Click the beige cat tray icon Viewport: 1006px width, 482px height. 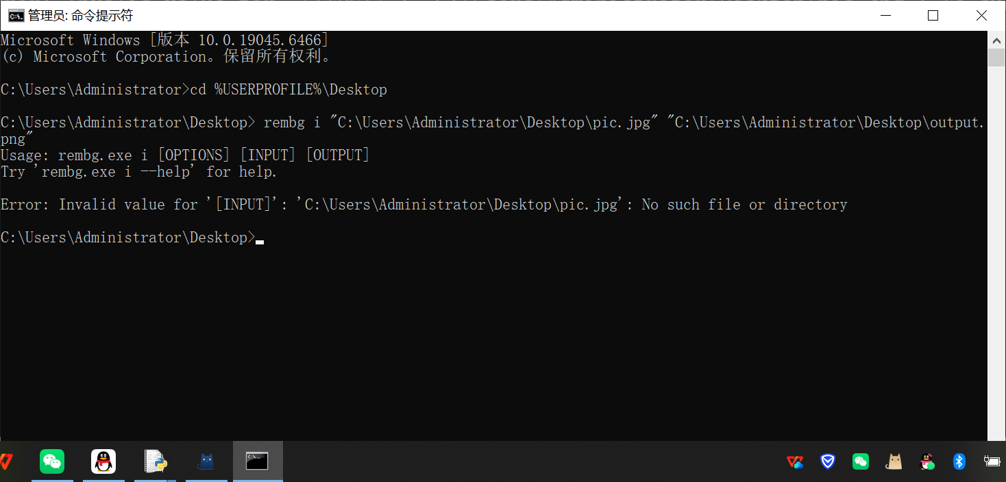point(894,461)
